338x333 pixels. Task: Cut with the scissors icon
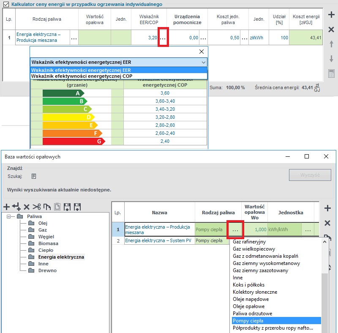coord(37,207)
